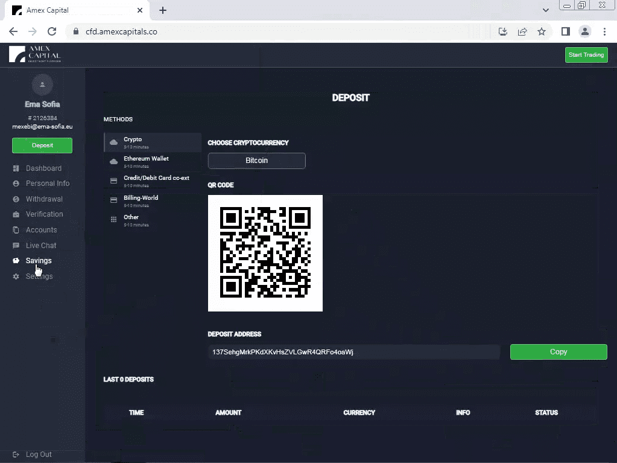
Task: Click the Ema Sofia username text
Action: pos(42,104)
